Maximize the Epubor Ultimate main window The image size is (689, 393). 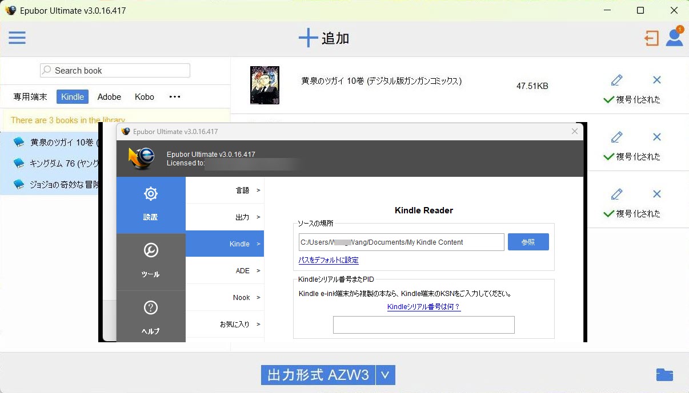(x=640, y=10)
